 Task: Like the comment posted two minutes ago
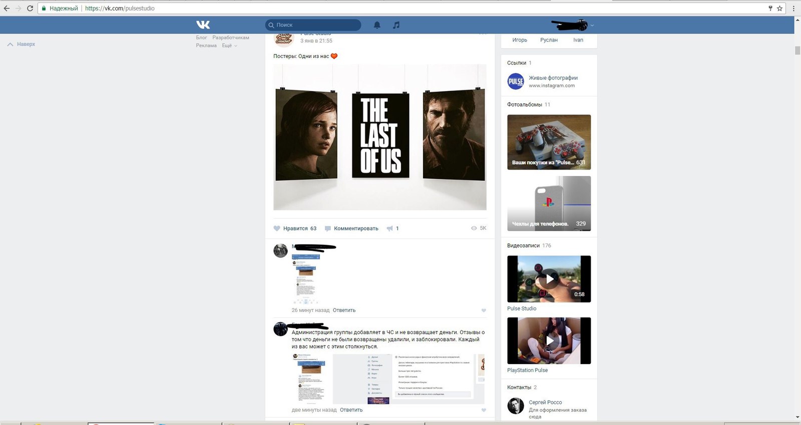(484, 410)
